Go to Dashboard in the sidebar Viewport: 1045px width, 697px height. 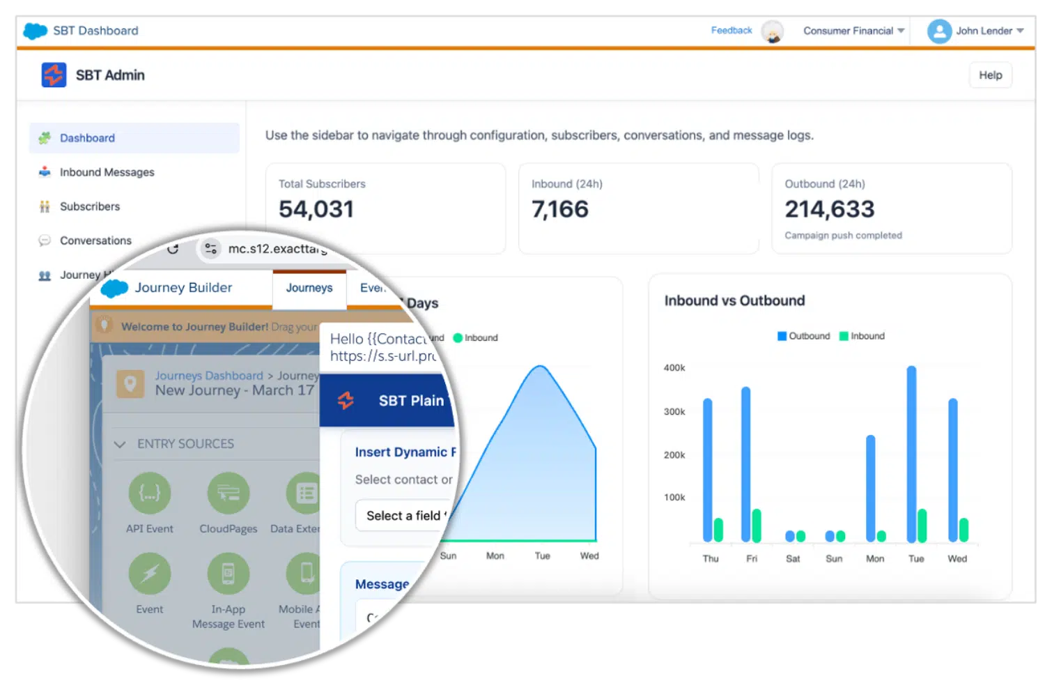(134, 138)
